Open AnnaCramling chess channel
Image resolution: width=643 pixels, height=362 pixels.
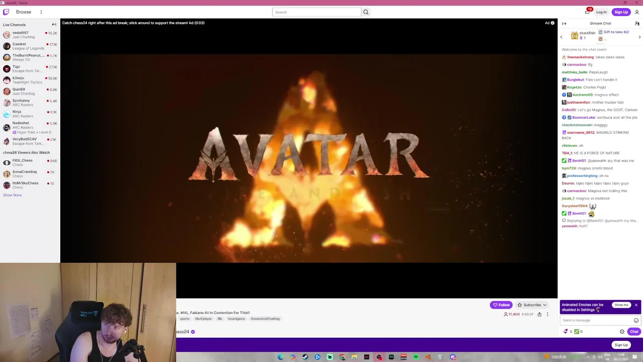[x=30, y=173]
